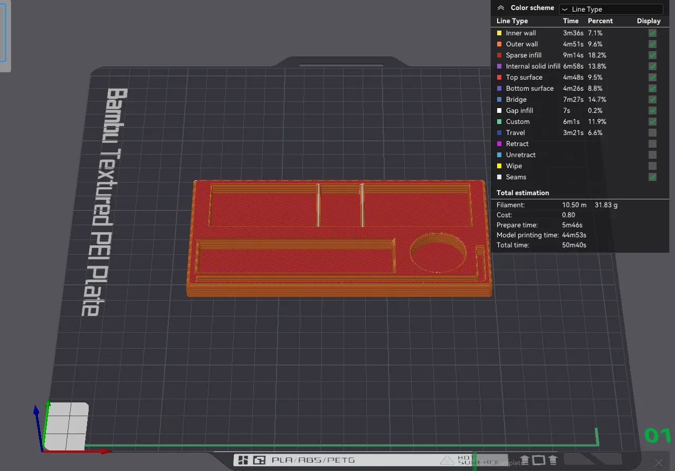
Task: Click the bright yellow Wipe swatch
Action: (x=499, y=166)
